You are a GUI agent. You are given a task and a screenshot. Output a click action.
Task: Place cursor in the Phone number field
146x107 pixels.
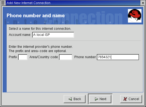(x=118, y=57)
